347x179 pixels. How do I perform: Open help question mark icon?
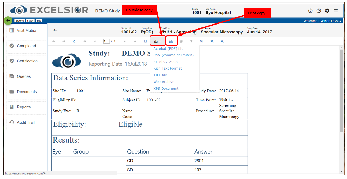coord(319,11)
